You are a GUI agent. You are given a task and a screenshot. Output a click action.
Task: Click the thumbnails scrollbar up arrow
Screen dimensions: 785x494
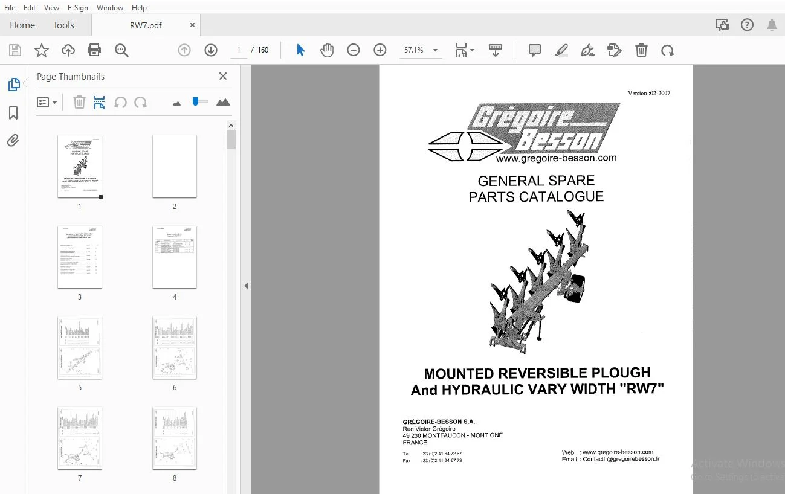pos(231,126)
